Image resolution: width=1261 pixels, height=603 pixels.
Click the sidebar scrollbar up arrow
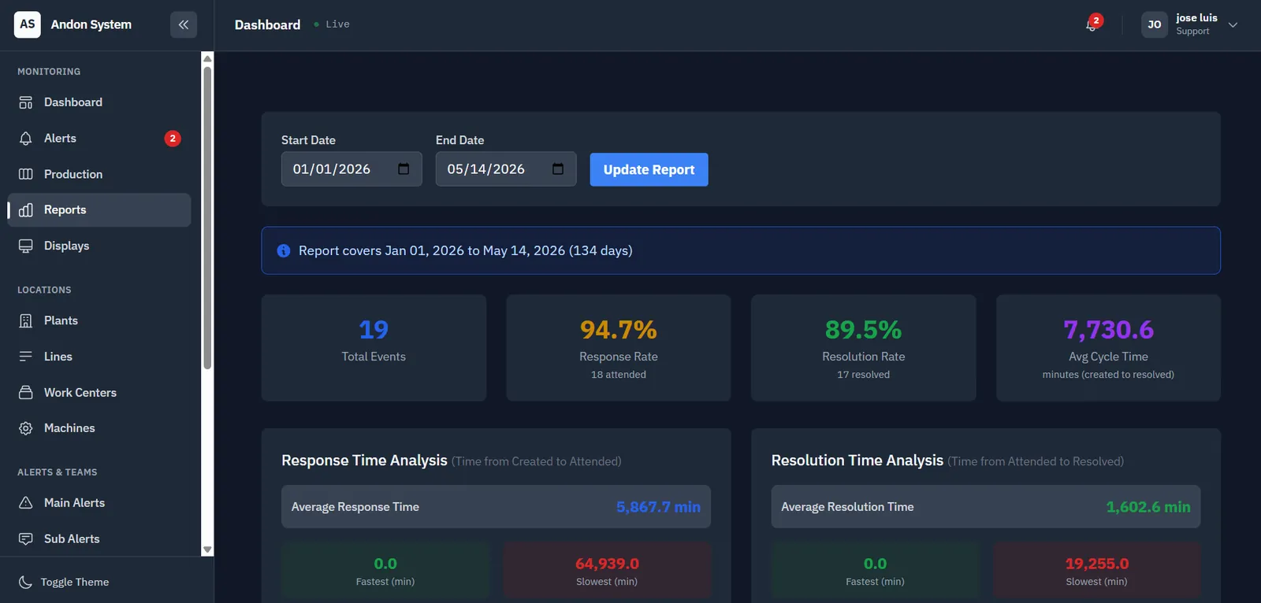tap(207, 58)
